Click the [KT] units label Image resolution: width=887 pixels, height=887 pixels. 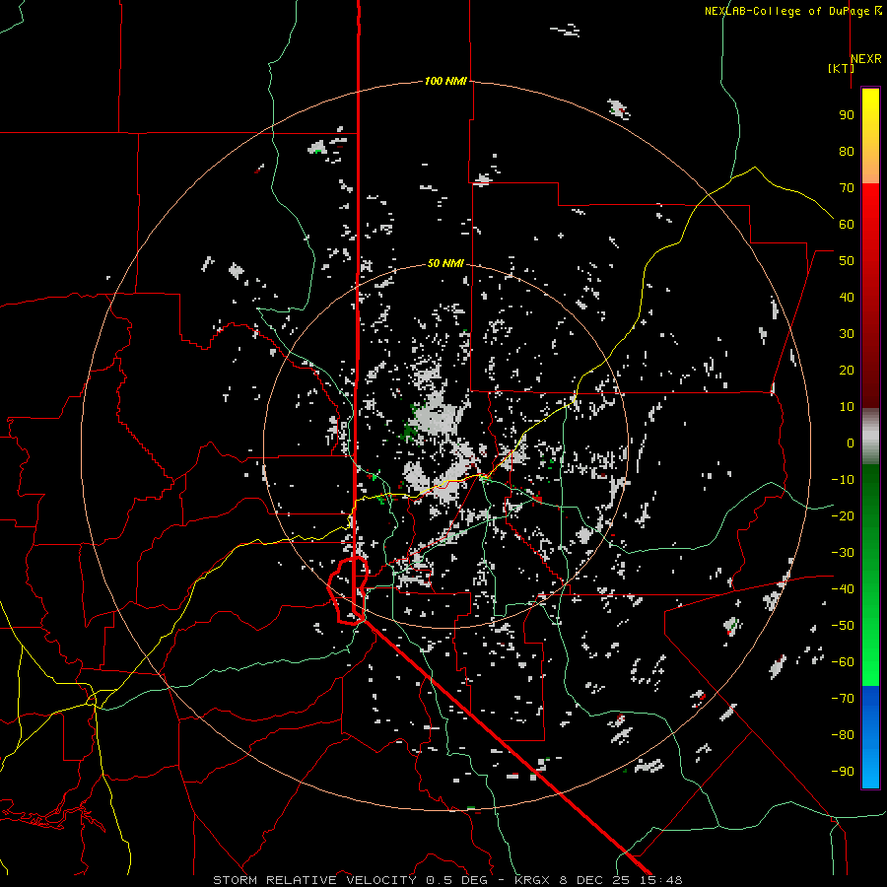(841, 68)
